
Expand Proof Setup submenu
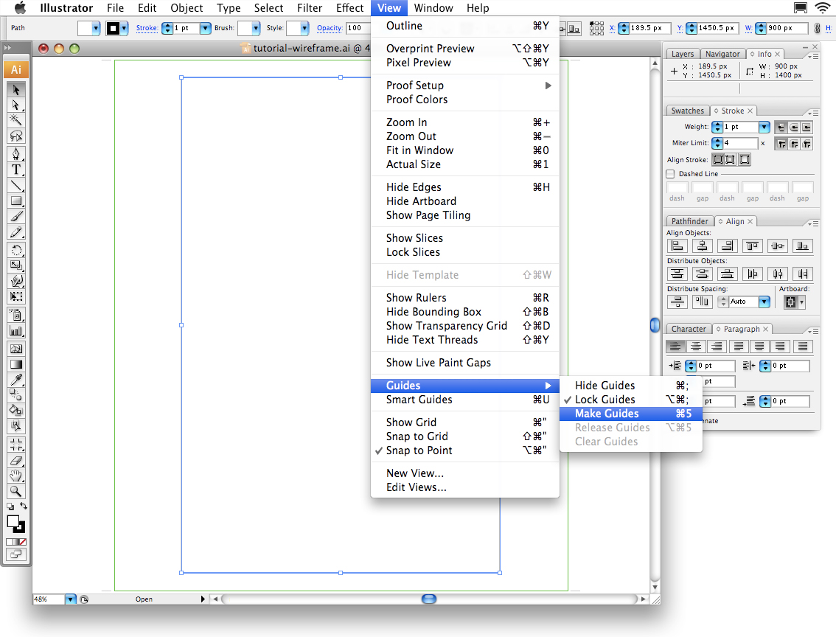(x=465, y=86)
